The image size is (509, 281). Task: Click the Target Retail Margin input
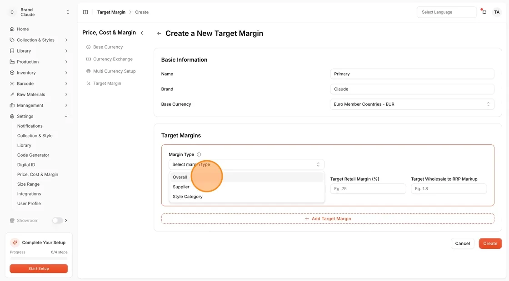[x=368, y=189]
